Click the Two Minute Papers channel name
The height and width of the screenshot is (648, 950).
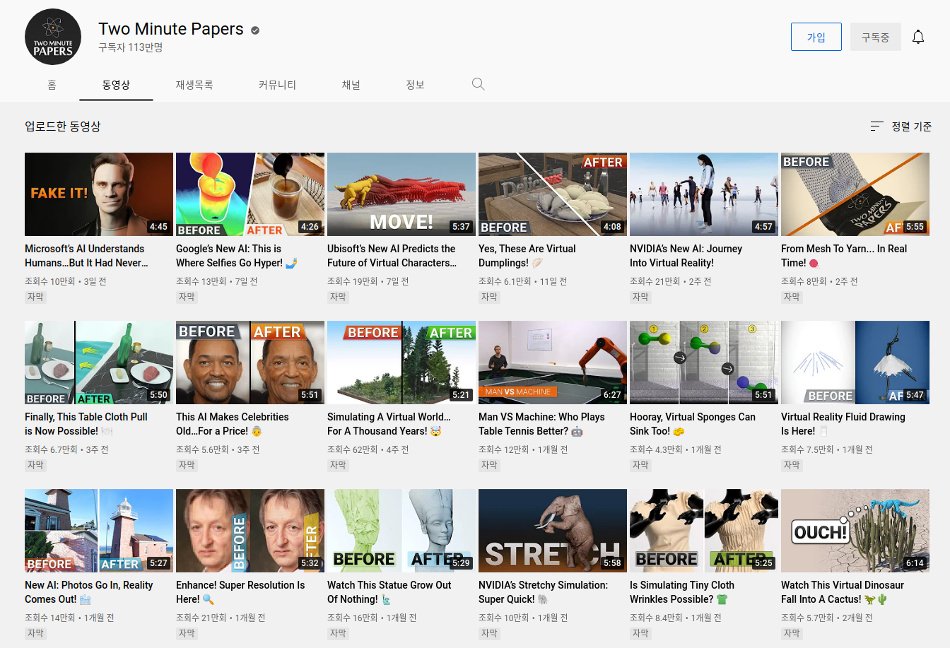171,29
